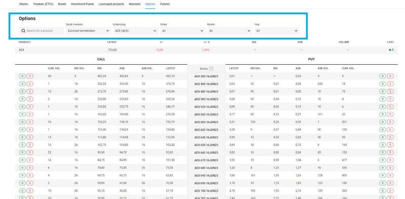The image size is (405, 199).
Task: Click the magnifier icon in the product search box
Action: 23,31
